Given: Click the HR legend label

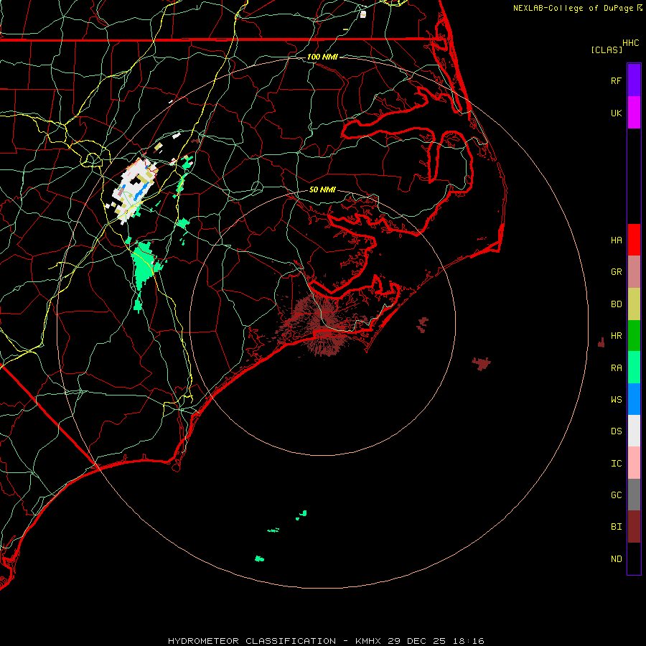Looking at the screenshot, I should pos(617,336).
